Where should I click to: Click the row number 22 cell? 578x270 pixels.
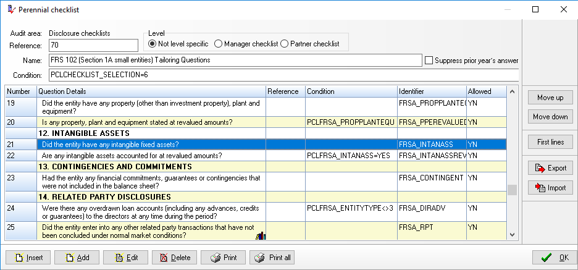(21, 156)
